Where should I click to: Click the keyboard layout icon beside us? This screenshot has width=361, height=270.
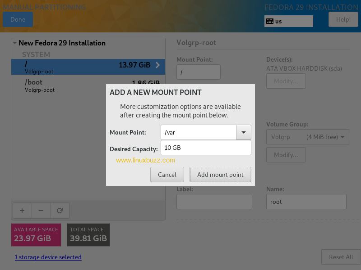pos(269,21)
